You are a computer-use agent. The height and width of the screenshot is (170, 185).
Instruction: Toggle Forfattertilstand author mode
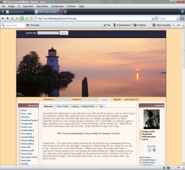click(x=123, y=25)
